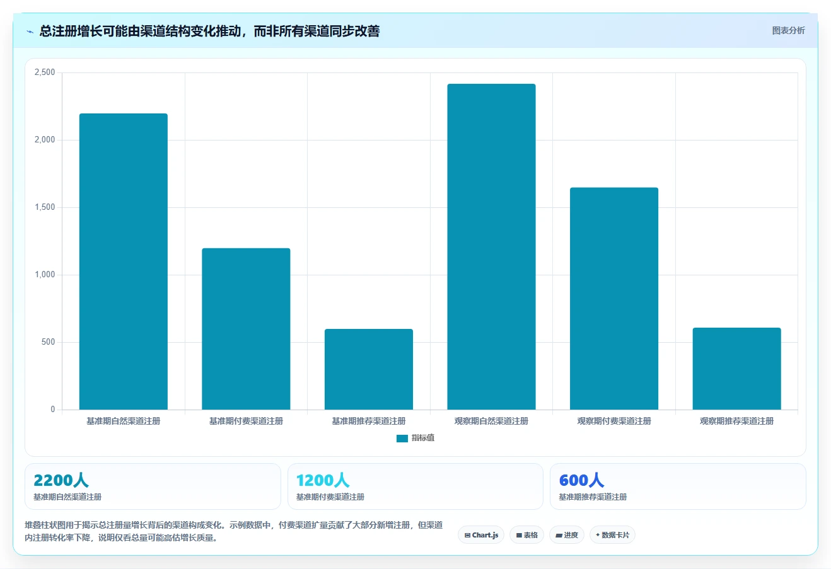Select the 数据卡片 tag chip
Screen dimensions: 831x569
612,535
